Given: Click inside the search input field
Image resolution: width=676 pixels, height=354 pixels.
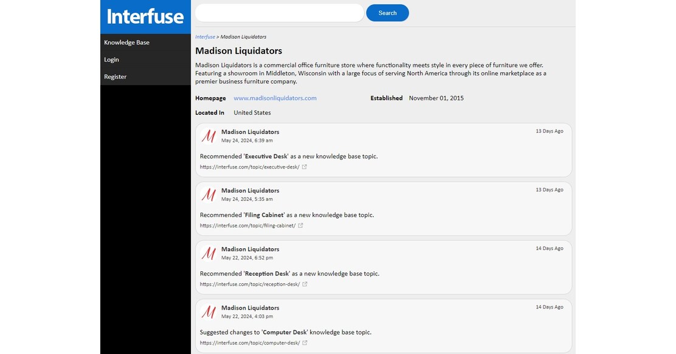Looking at the screenshot, I should pos(278,12).
